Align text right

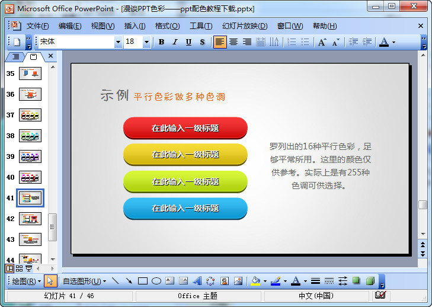[247, 42]
